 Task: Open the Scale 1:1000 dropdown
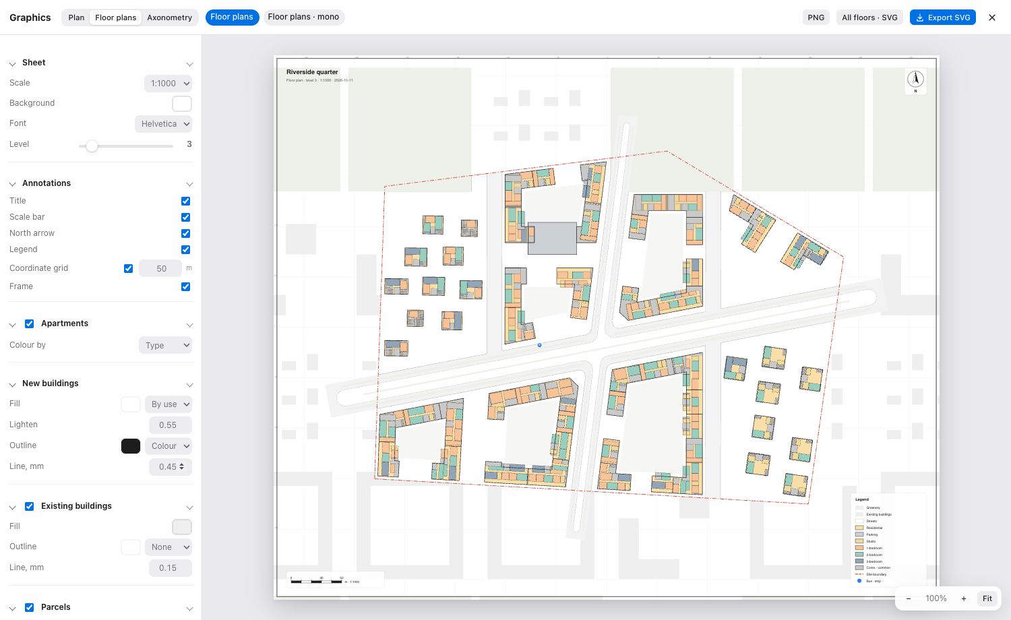[168, 84]
